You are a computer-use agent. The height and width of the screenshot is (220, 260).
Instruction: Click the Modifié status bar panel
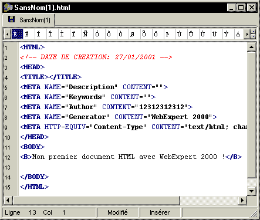[x=117, y=212]
